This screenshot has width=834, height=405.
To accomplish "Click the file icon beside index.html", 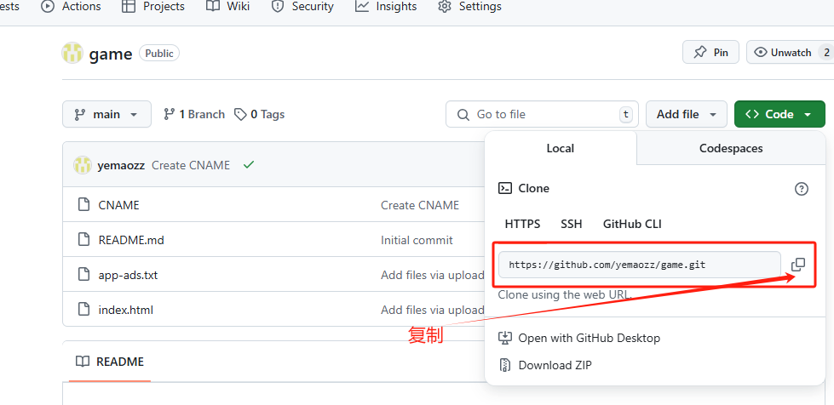I will click(x=83, y=310).
